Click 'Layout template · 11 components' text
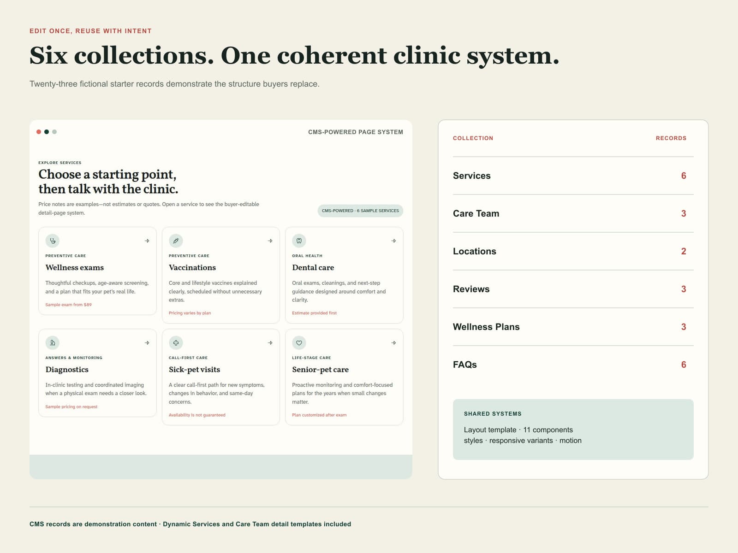This screenshot has width=738, height=553. pos(518,429)
